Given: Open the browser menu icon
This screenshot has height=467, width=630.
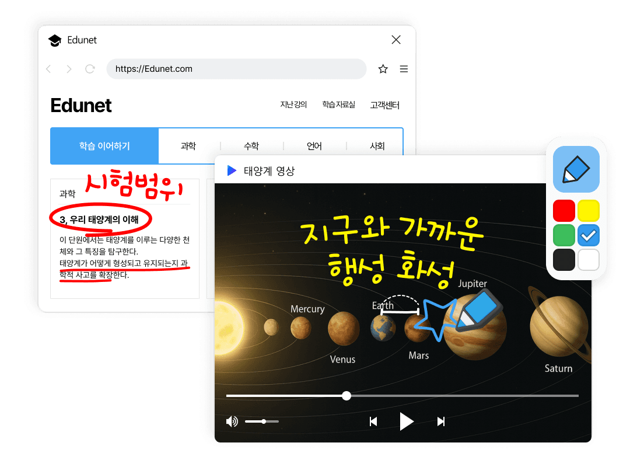Looking at the screenshot, I should [404, 69].
